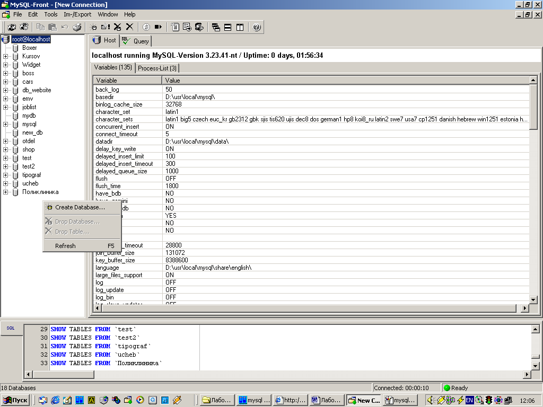This screenshot has width=543, height=407.
Task: Select the new_db database
Action: (x=32, y=132)
